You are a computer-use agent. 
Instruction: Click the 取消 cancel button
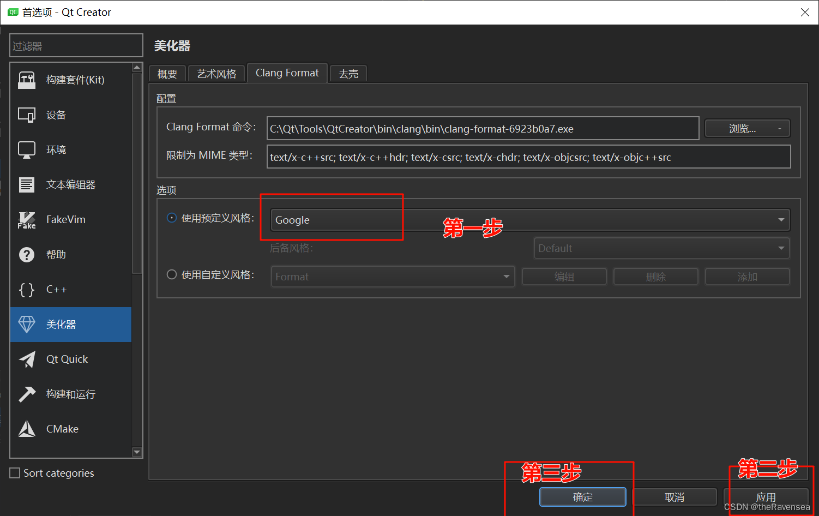tap(675, 497)
